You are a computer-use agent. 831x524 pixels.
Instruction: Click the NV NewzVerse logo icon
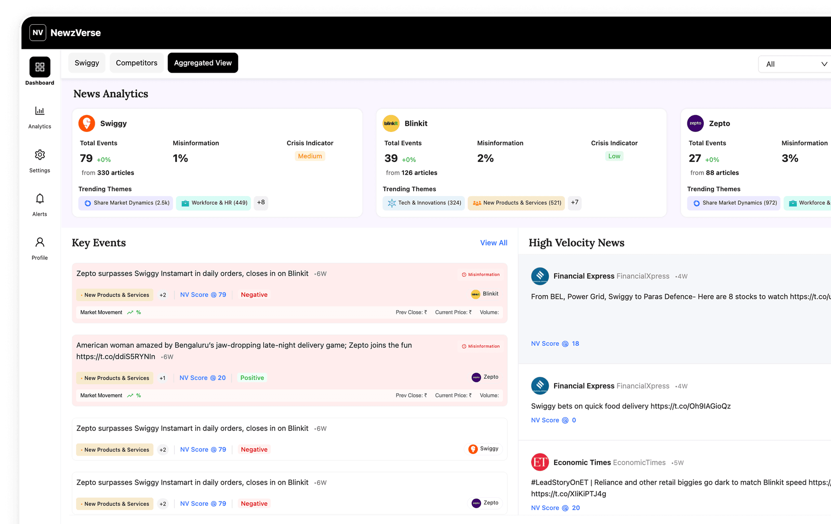coord(38,32)
